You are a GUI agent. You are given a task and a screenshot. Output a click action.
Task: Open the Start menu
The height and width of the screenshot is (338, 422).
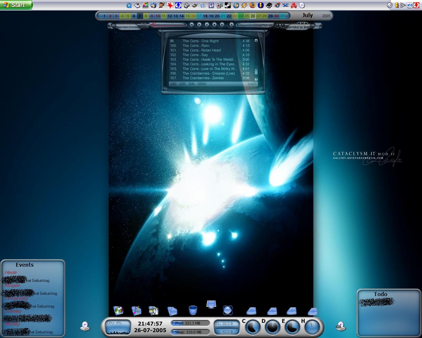16,5
